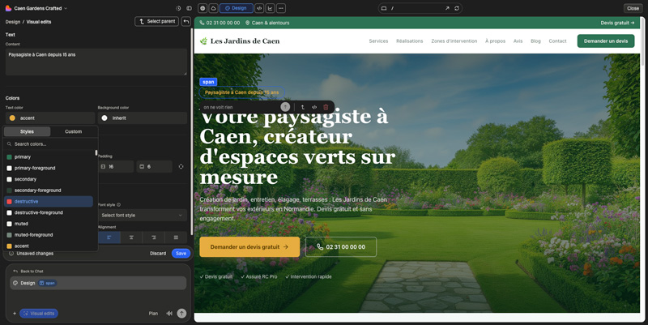Choose the secondary-foreground color
Image resolution: width=648 pixels, height=325 pixels.
click(49, 190)
